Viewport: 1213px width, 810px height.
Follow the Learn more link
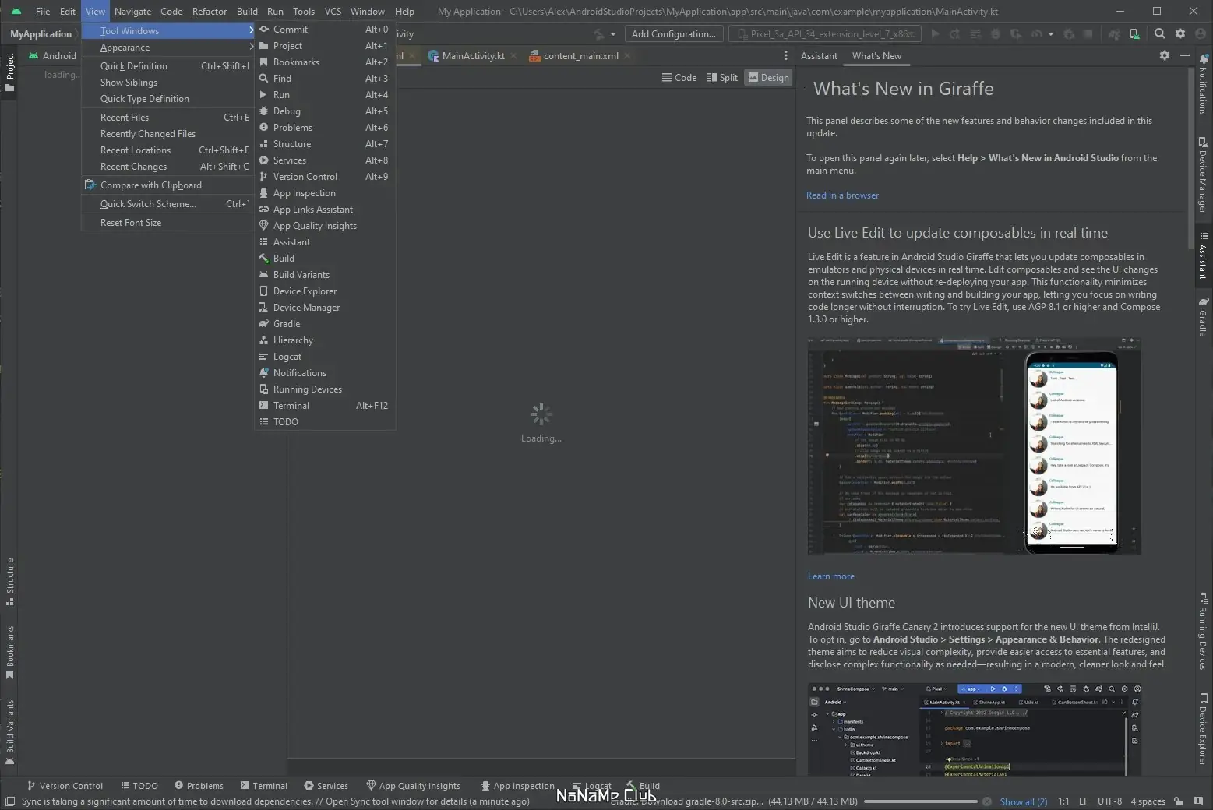pos(831,576)
